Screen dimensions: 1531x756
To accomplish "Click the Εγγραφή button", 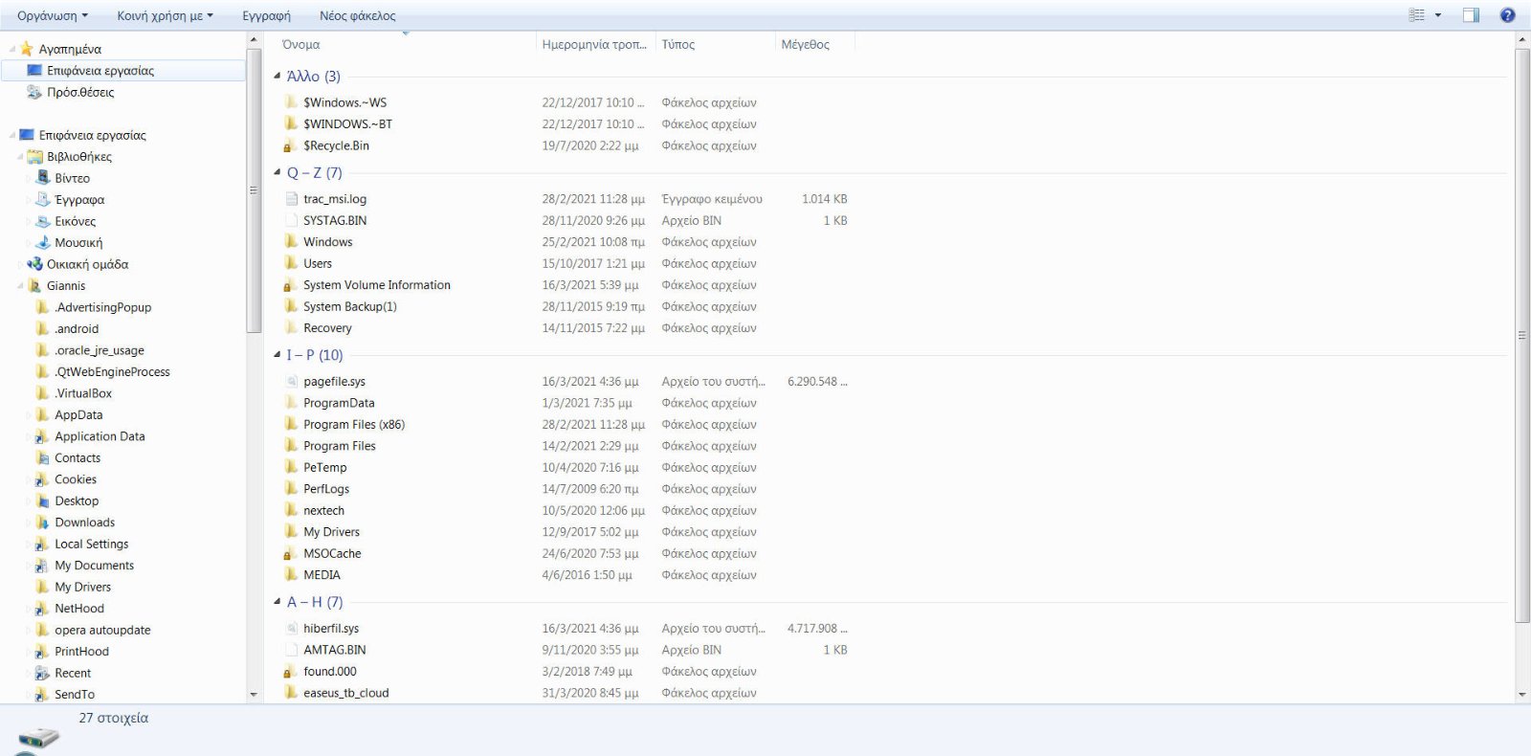I will [266, 15].
